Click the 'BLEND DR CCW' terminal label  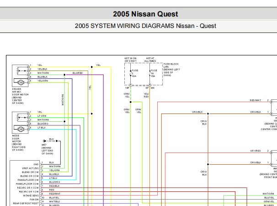[29, 176]
